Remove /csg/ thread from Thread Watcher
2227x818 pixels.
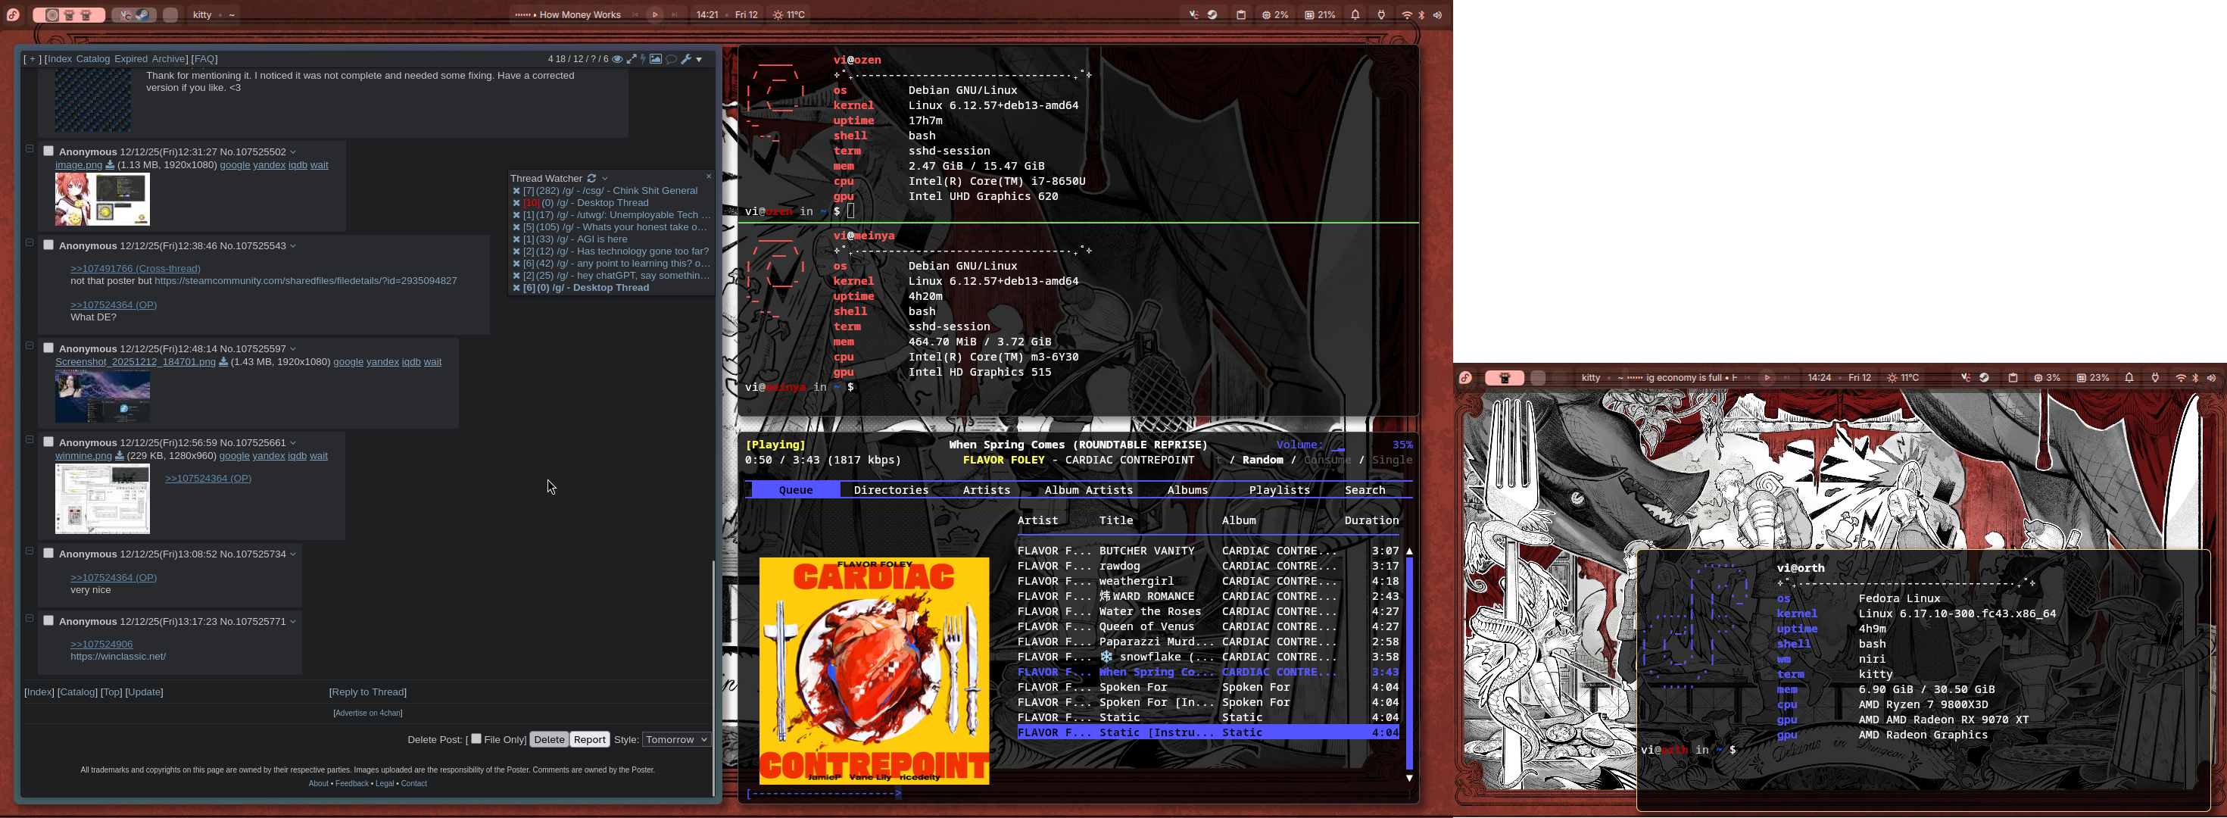click(x=516, y=190)
